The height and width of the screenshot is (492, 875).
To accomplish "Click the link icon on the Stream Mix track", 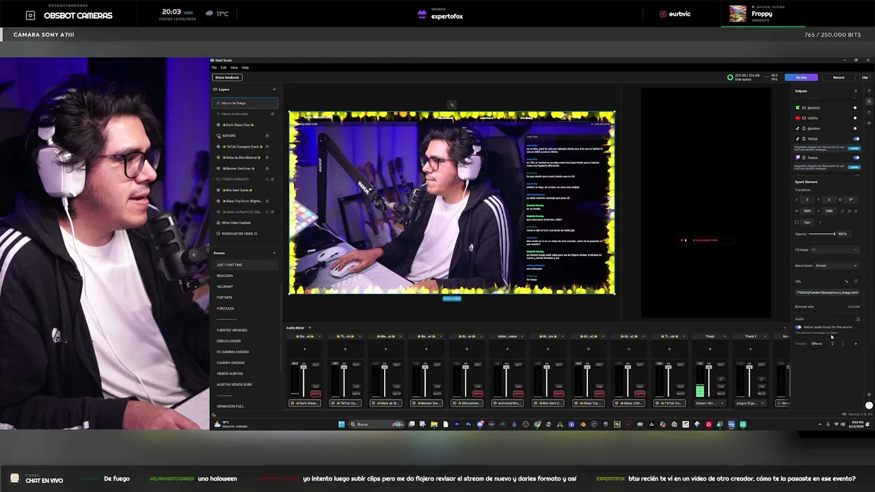I will 720,379.
